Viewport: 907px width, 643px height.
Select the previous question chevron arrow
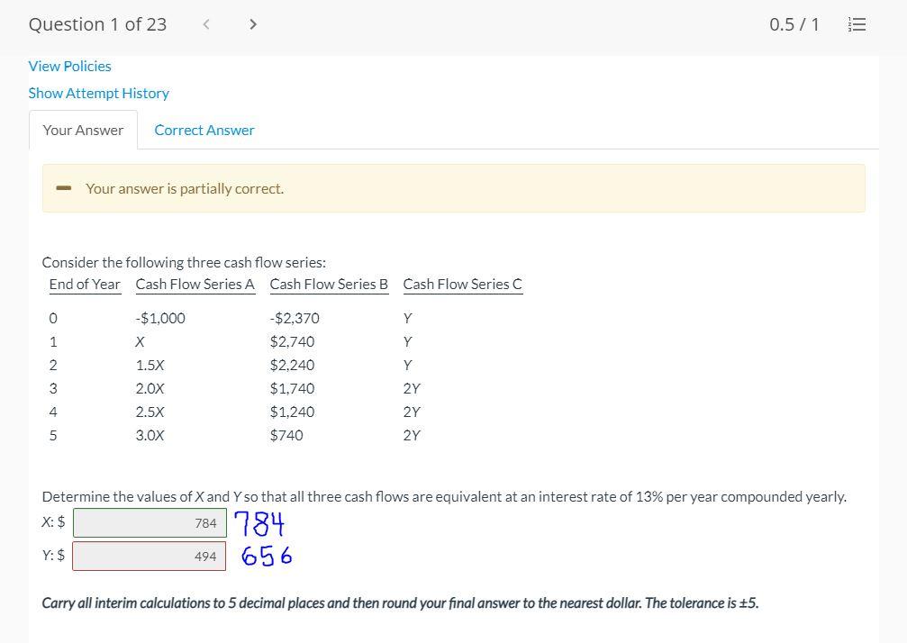point(206,24)
